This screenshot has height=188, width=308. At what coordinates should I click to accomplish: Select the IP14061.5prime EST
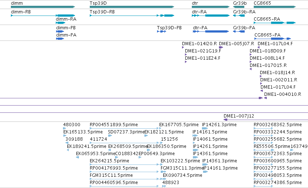(x=194, y=143)
